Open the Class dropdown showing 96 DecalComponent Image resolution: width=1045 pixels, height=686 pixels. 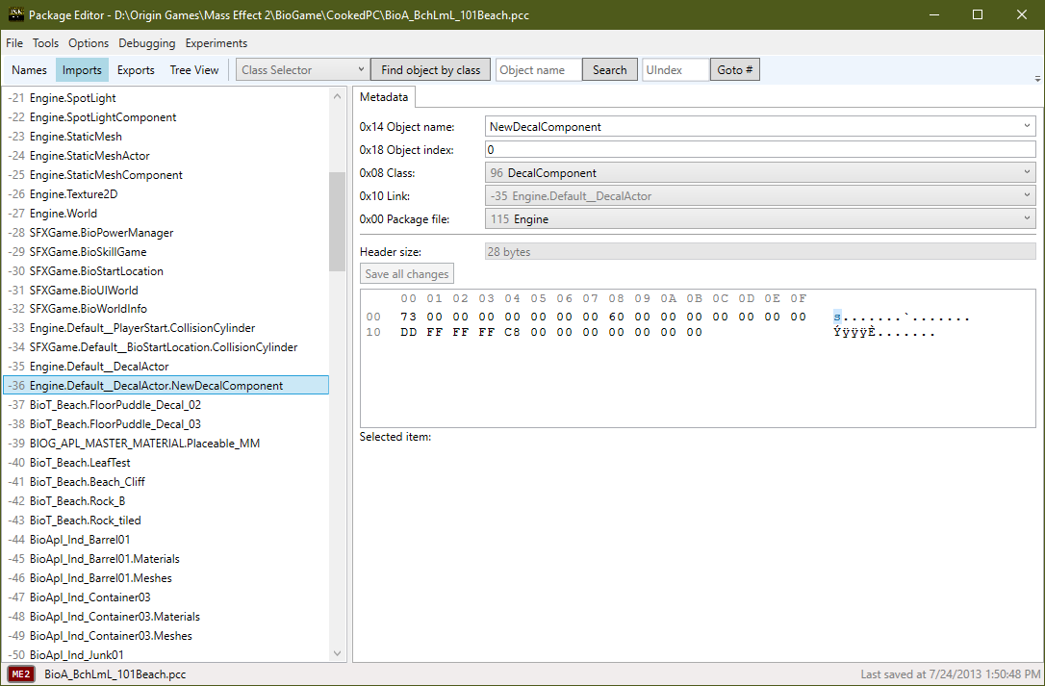tap(1026, 172)
